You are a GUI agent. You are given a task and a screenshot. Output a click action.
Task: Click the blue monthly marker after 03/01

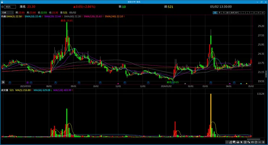click(x=211, y=82)
